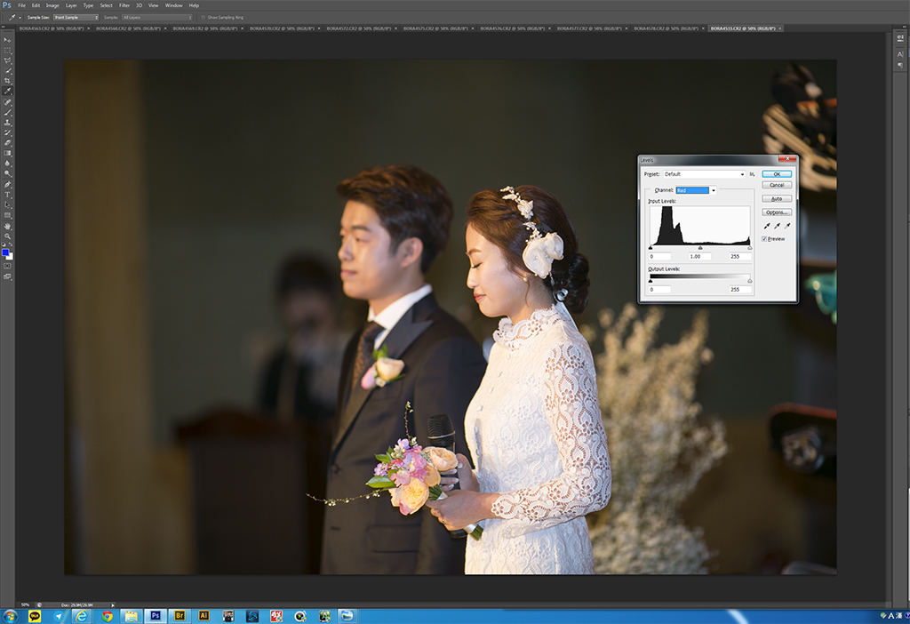The image size is (910, 624).
Task: Click the set white point eyedropper
Action: tap(786, 226)
